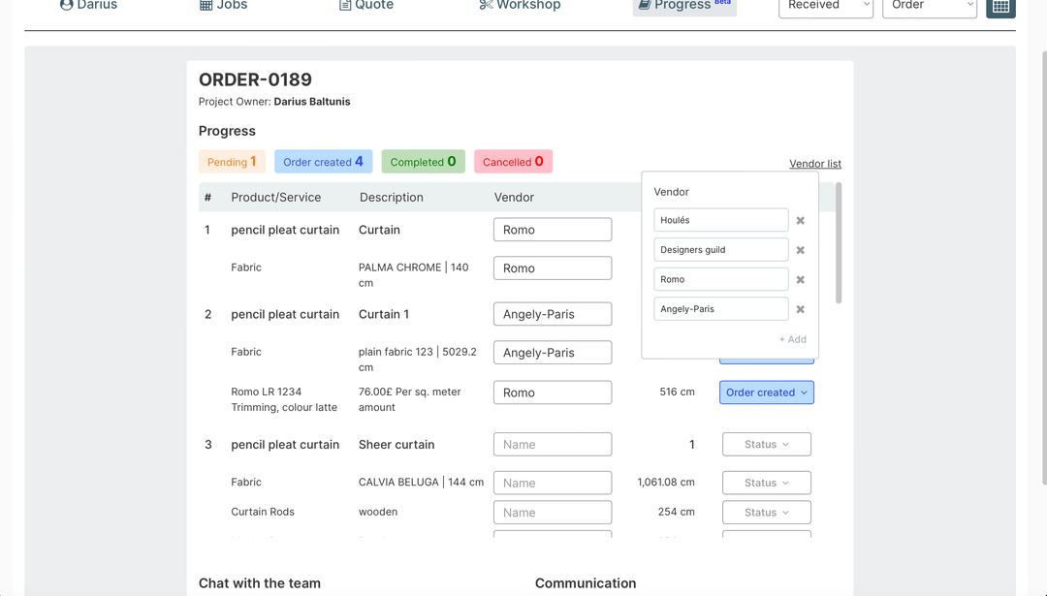Open the Darius user tab

point(88,6)
